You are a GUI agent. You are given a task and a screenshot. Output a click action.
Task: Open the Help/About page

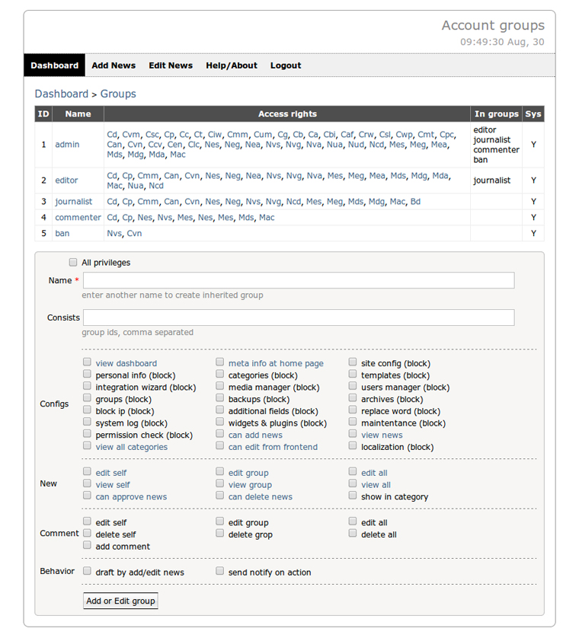click(x=232, y=65)
